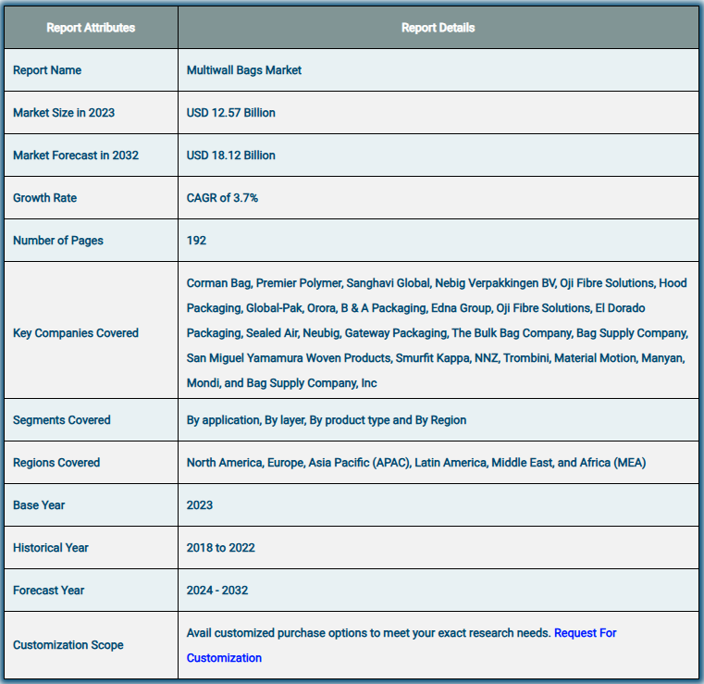
Task: Click the Historical Year label
Action: (x=51, y=548)
